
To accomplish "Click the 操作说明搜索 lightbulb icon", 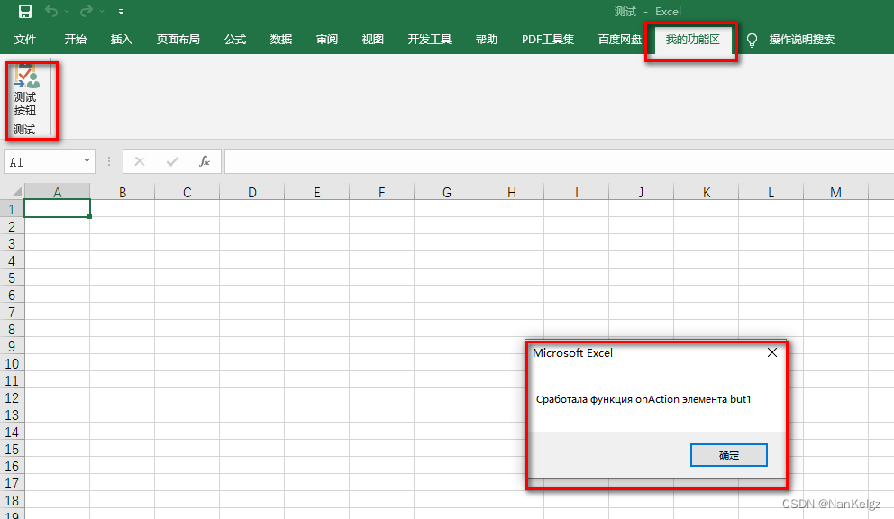I will point(751,39).
